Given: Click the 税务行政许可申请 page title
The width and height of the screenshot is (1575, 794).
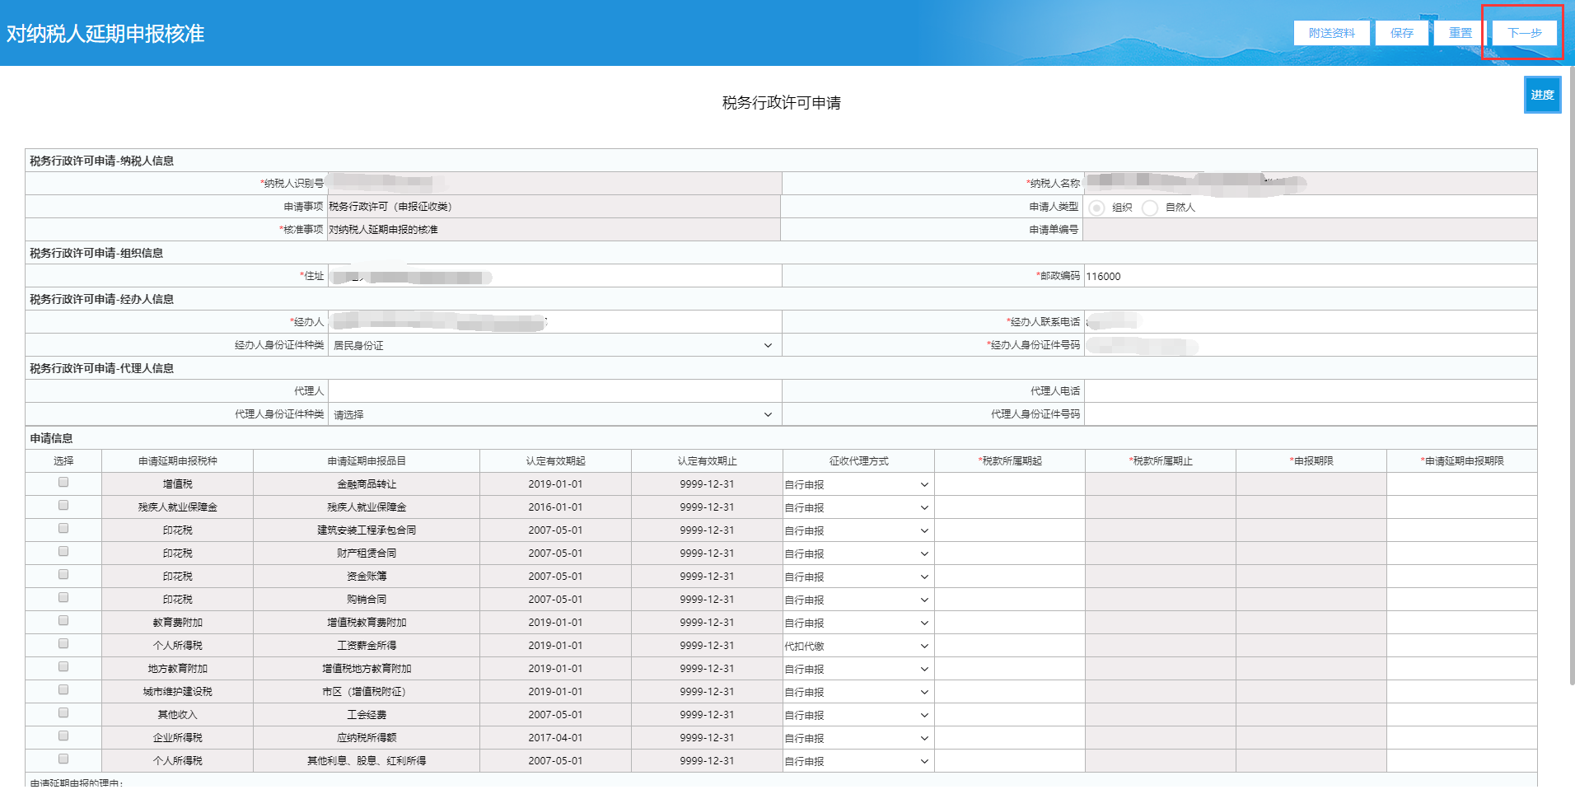Looking at the screenshot, I should point(781,103).
